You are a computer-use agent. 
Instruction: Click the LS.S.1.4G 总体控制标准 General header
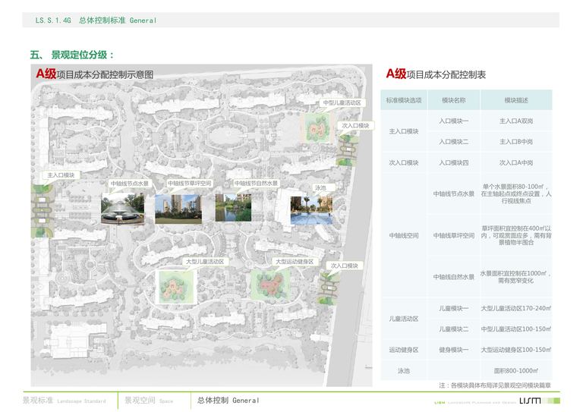coord(96,20)
